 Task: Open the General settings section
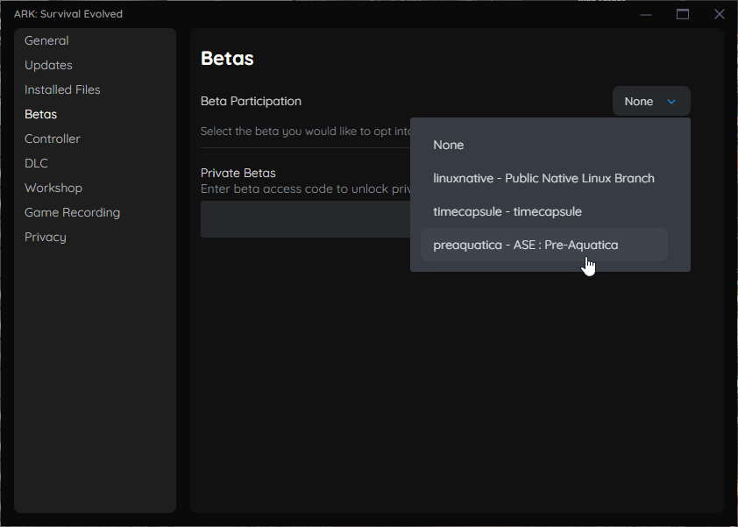point(46,40)
